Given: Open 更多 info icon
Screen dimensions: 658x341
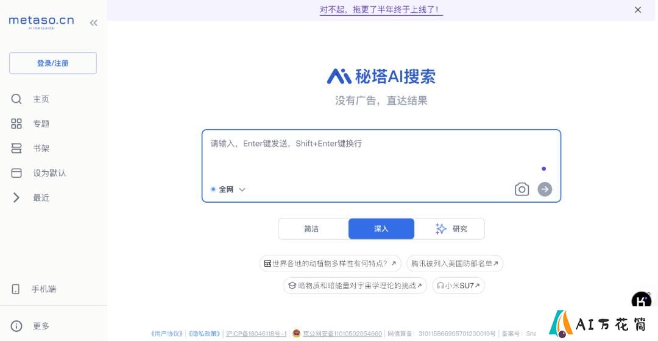Looking at the screenshot, I should point(16,326).
